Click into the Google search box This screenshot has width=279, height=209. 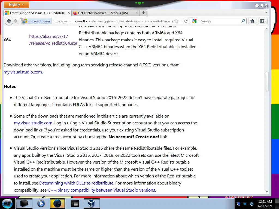pyautogui.click(x=220, y=21)
